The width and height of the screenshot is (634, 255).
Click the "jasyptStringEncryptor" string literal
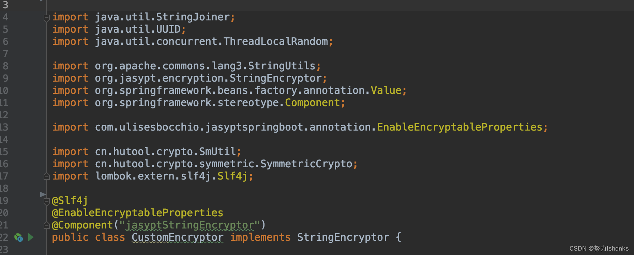[x=190, y=225]
